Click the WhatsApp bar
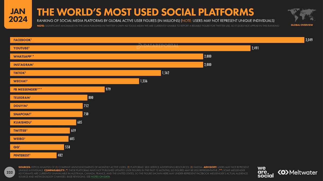Image resolution: width=323 pixels, height=181 pixels. coord(107,56)
